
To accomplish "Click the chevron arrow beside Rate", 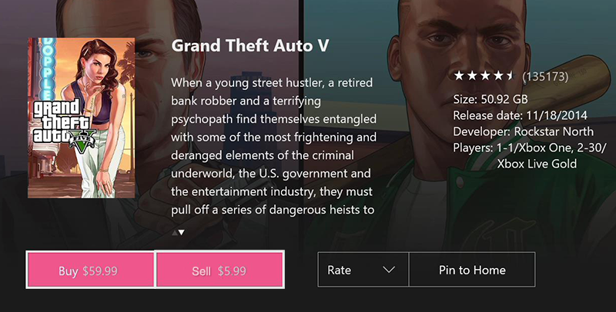I will [x=389, y=270].
